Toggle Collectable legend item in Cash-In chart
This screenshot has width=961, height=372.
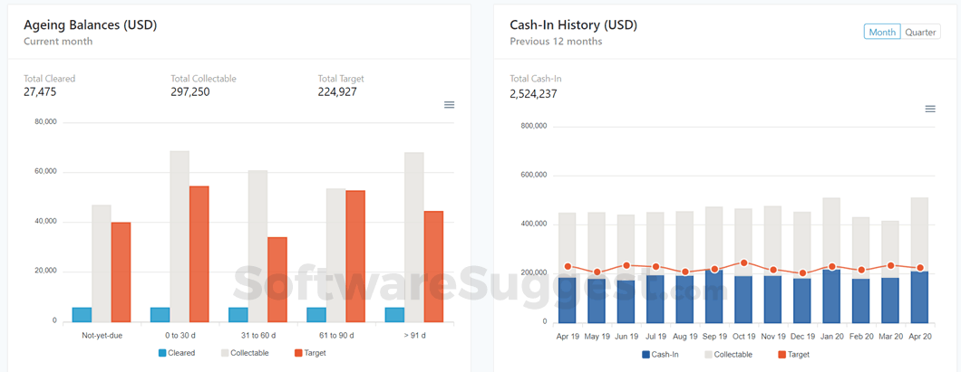coord(727,355)
